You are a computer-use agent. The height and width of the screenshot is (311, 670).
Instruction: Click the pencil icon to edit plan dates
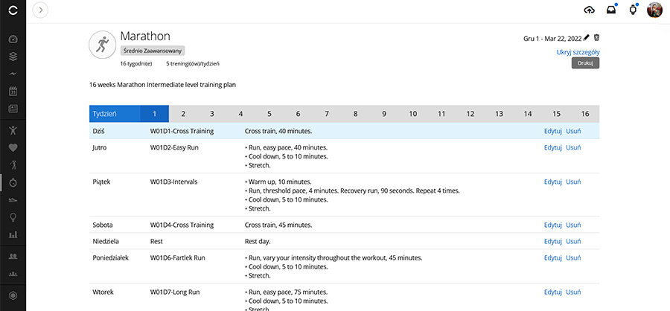tap(587, 38)
